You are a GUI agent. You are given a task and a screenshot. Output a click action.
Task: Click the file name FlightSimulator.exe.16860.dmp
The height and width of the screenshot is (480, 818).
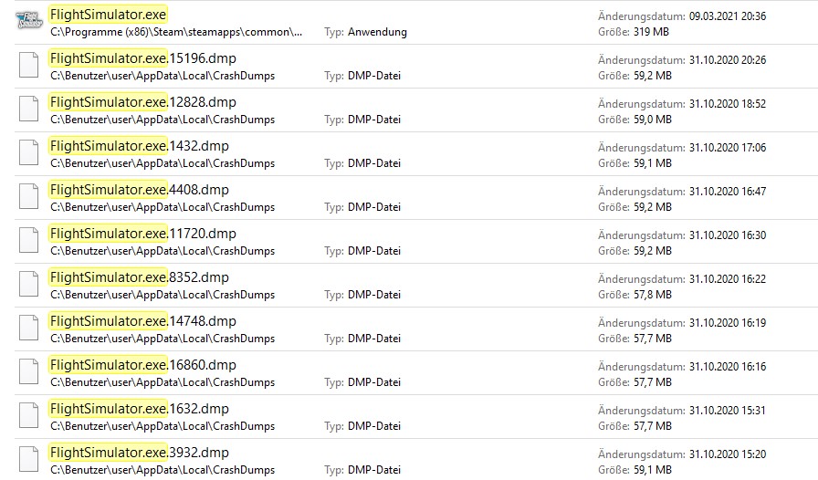click(x=143, y=365)
